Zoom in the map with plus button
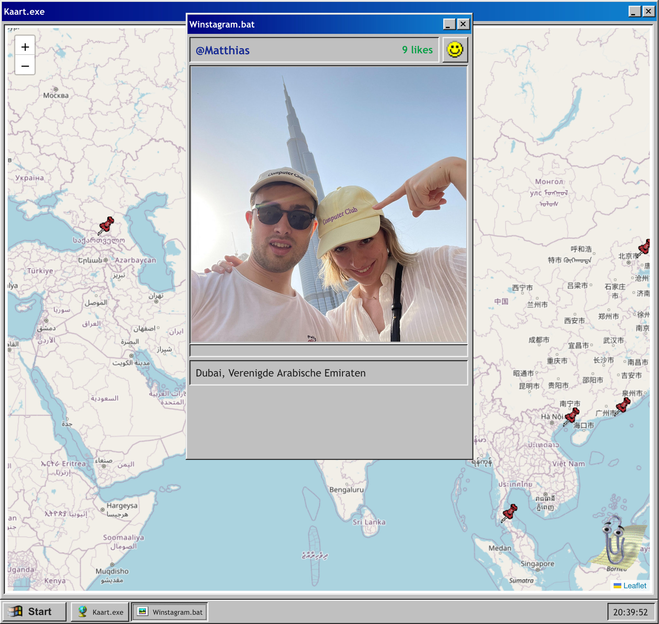This screenshot has width=659, height=624. pos(25,47)
